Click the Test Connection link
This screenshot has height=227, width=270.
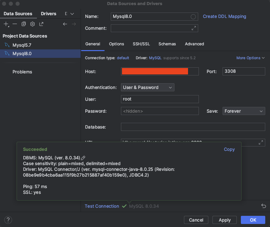(102, 206)
